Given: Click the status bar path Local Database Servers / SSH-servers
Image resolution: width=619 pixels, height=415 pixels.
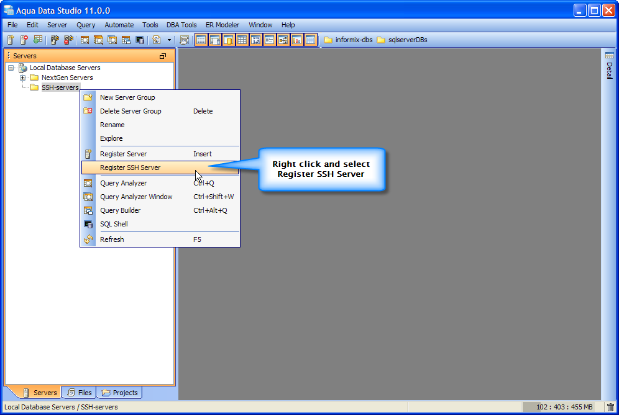Looking at the screenshot, I should 61,407.
